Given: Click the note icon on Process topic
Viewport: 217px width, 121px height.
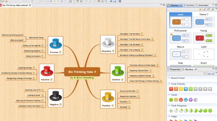Looking at the screenshot, I should 60,52.
